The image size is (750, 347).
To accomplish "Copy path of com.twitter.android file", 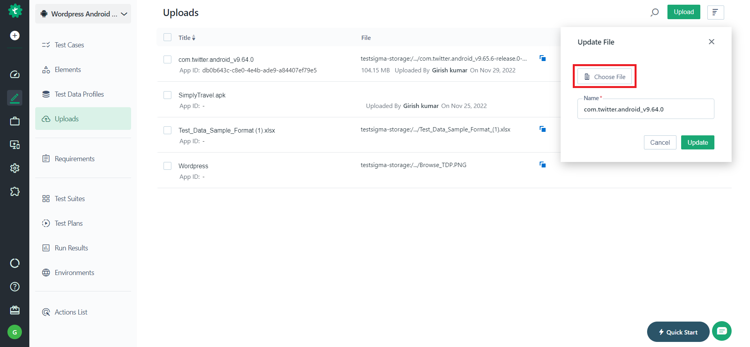I will point(543,58).
